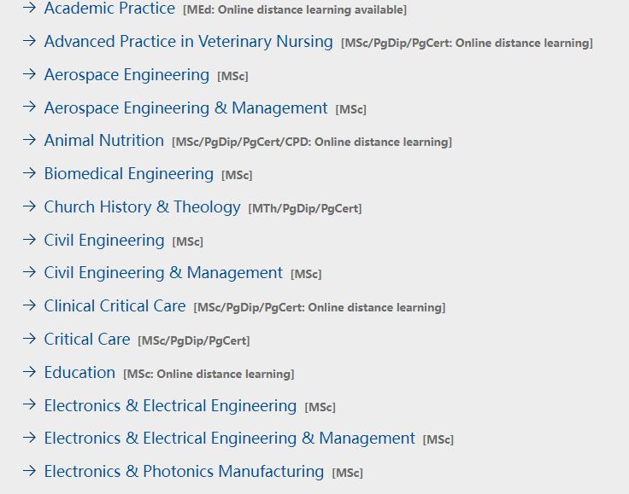
Task: Open Electronics & Electrical Engineering link
Action: pyautogui.click(x=170, y=405)
